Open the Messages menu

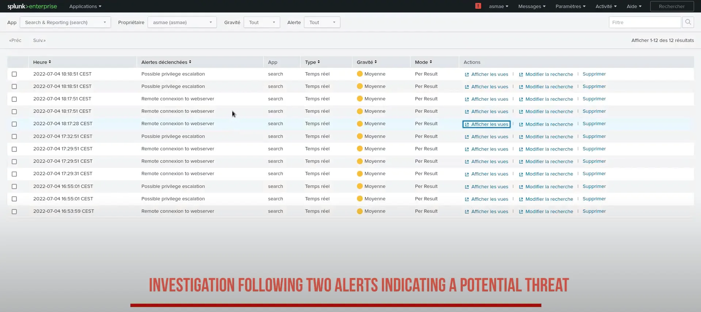click(x=532, y=6)
